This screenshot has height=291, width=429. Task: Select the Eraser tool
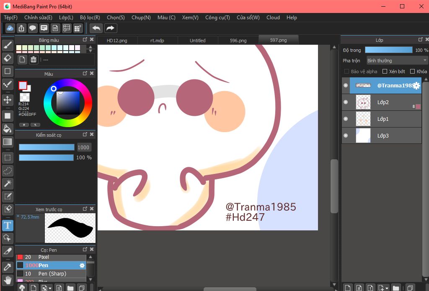click(x=8, y=58)
